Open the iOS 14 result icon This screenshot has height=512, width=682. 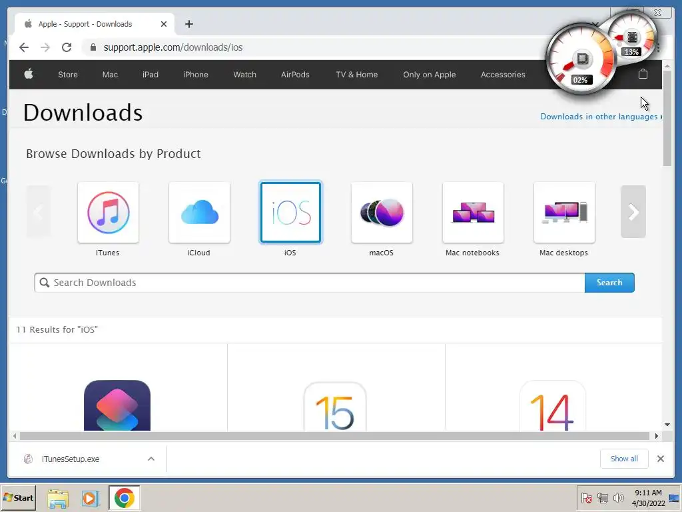coord(552,406)
